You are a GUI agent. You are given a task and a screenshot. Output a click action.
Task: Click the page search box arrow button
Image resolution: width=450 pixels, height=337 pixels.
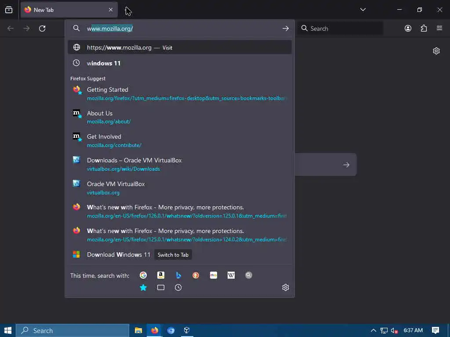coord(346,165)
